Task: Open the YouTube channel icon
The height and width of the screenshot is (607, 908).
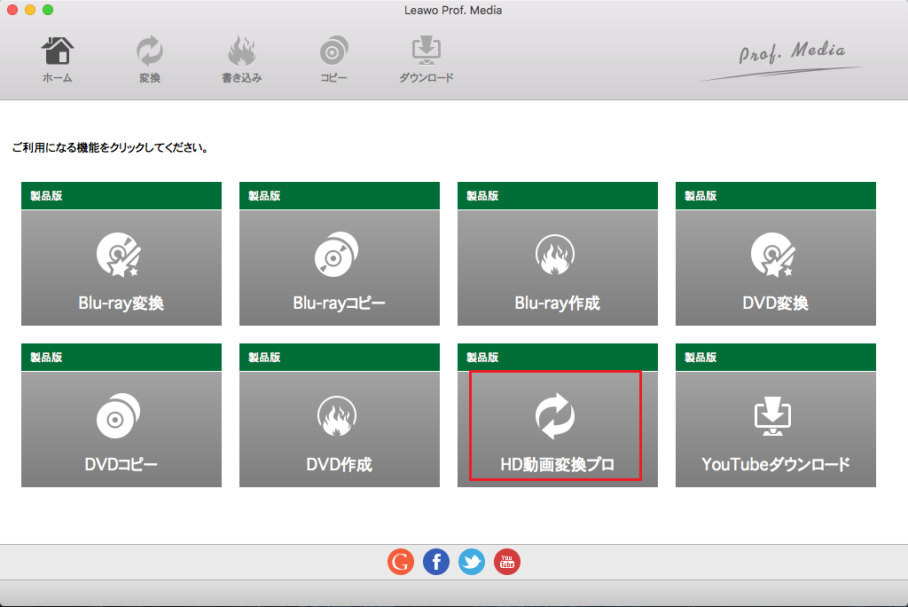Action: click(x=507, y=562)
